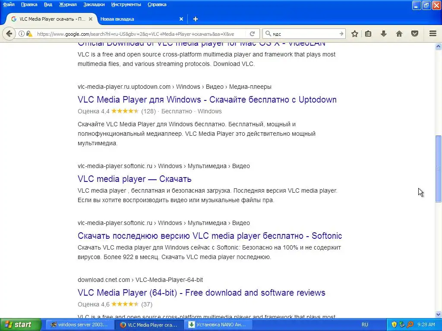Click the tray icon between shield and magnifier
This screenshot has height=331, width=442.
click(402, 325)
